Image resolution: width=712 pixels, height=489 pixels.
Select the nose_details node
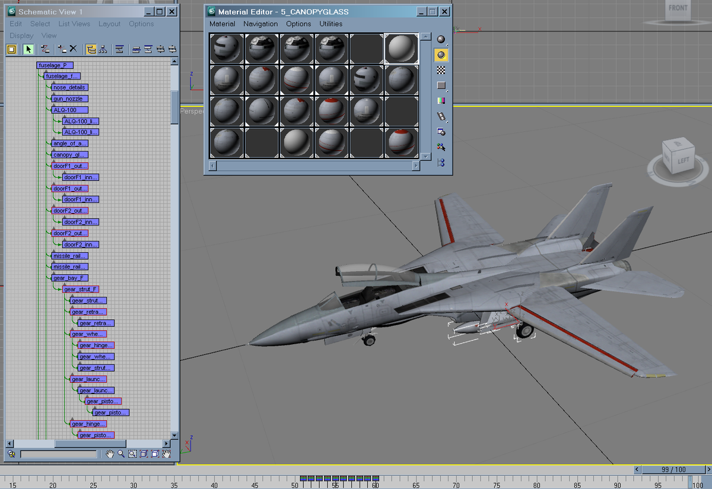70,87
